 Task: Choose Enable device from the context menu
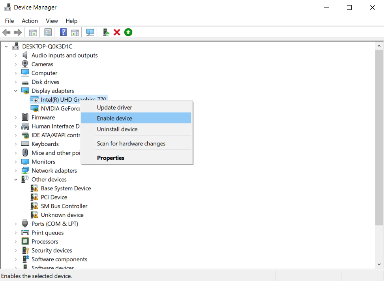tap(114, 118)
